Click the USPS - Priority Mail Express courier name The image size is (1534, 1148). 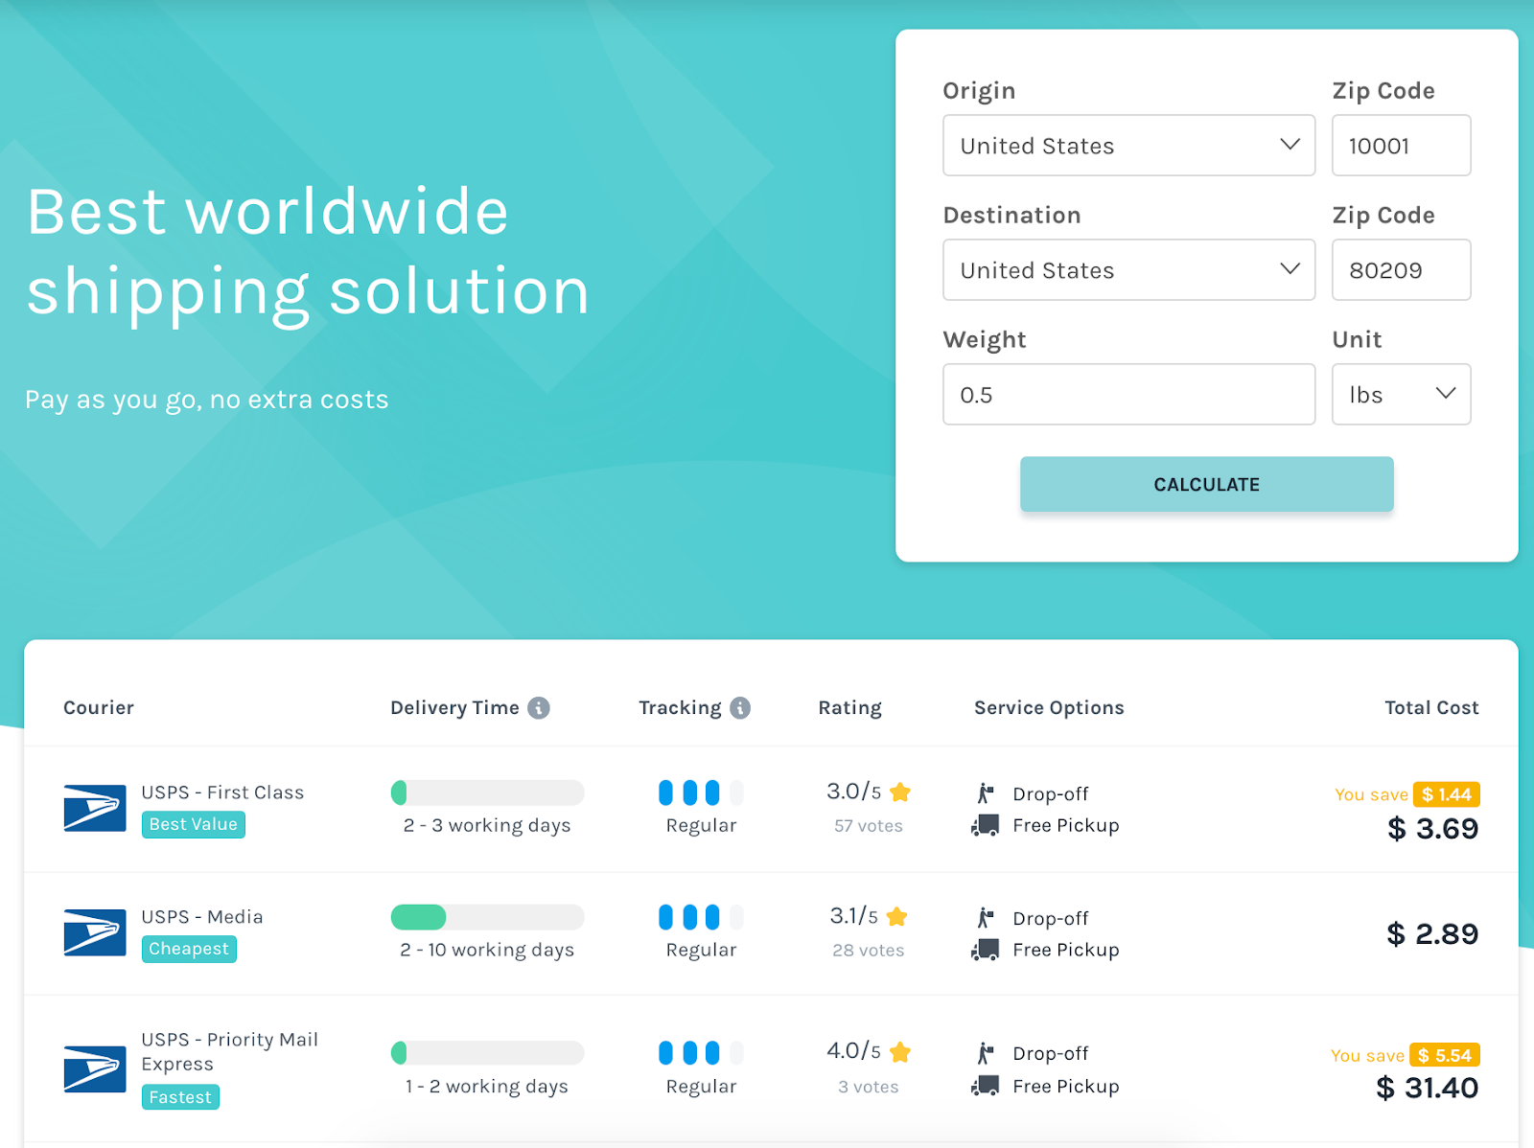tap(230, 1052)
